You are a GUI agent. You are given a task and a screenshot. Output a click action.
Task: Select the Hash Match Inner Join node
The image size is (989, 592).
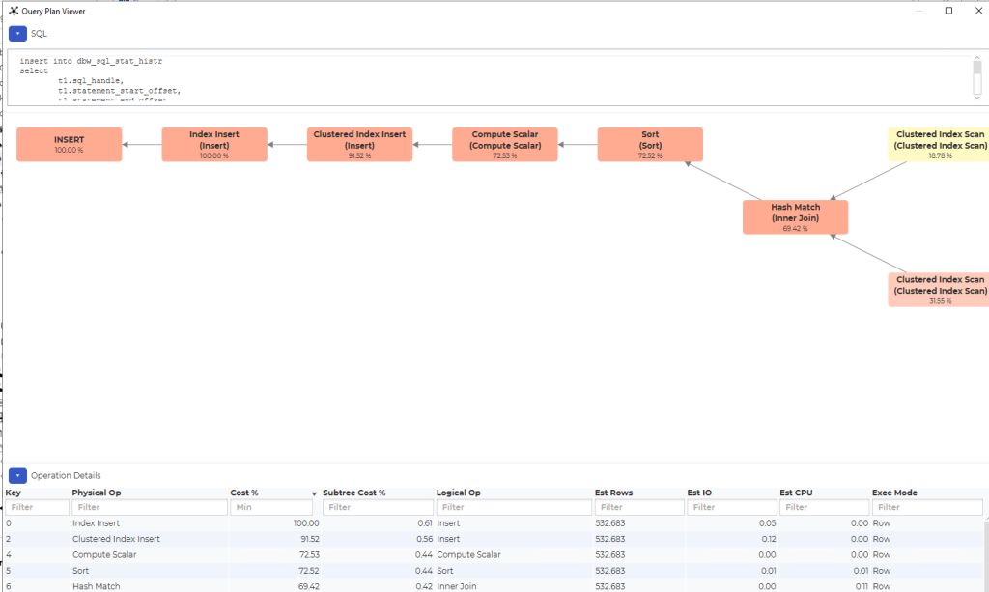[796, 217]
